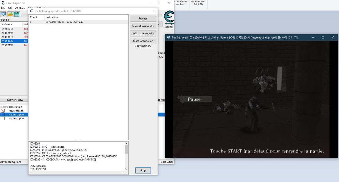
Task: Click the Cheat Engine title bar logo
Action: [2, 3]
